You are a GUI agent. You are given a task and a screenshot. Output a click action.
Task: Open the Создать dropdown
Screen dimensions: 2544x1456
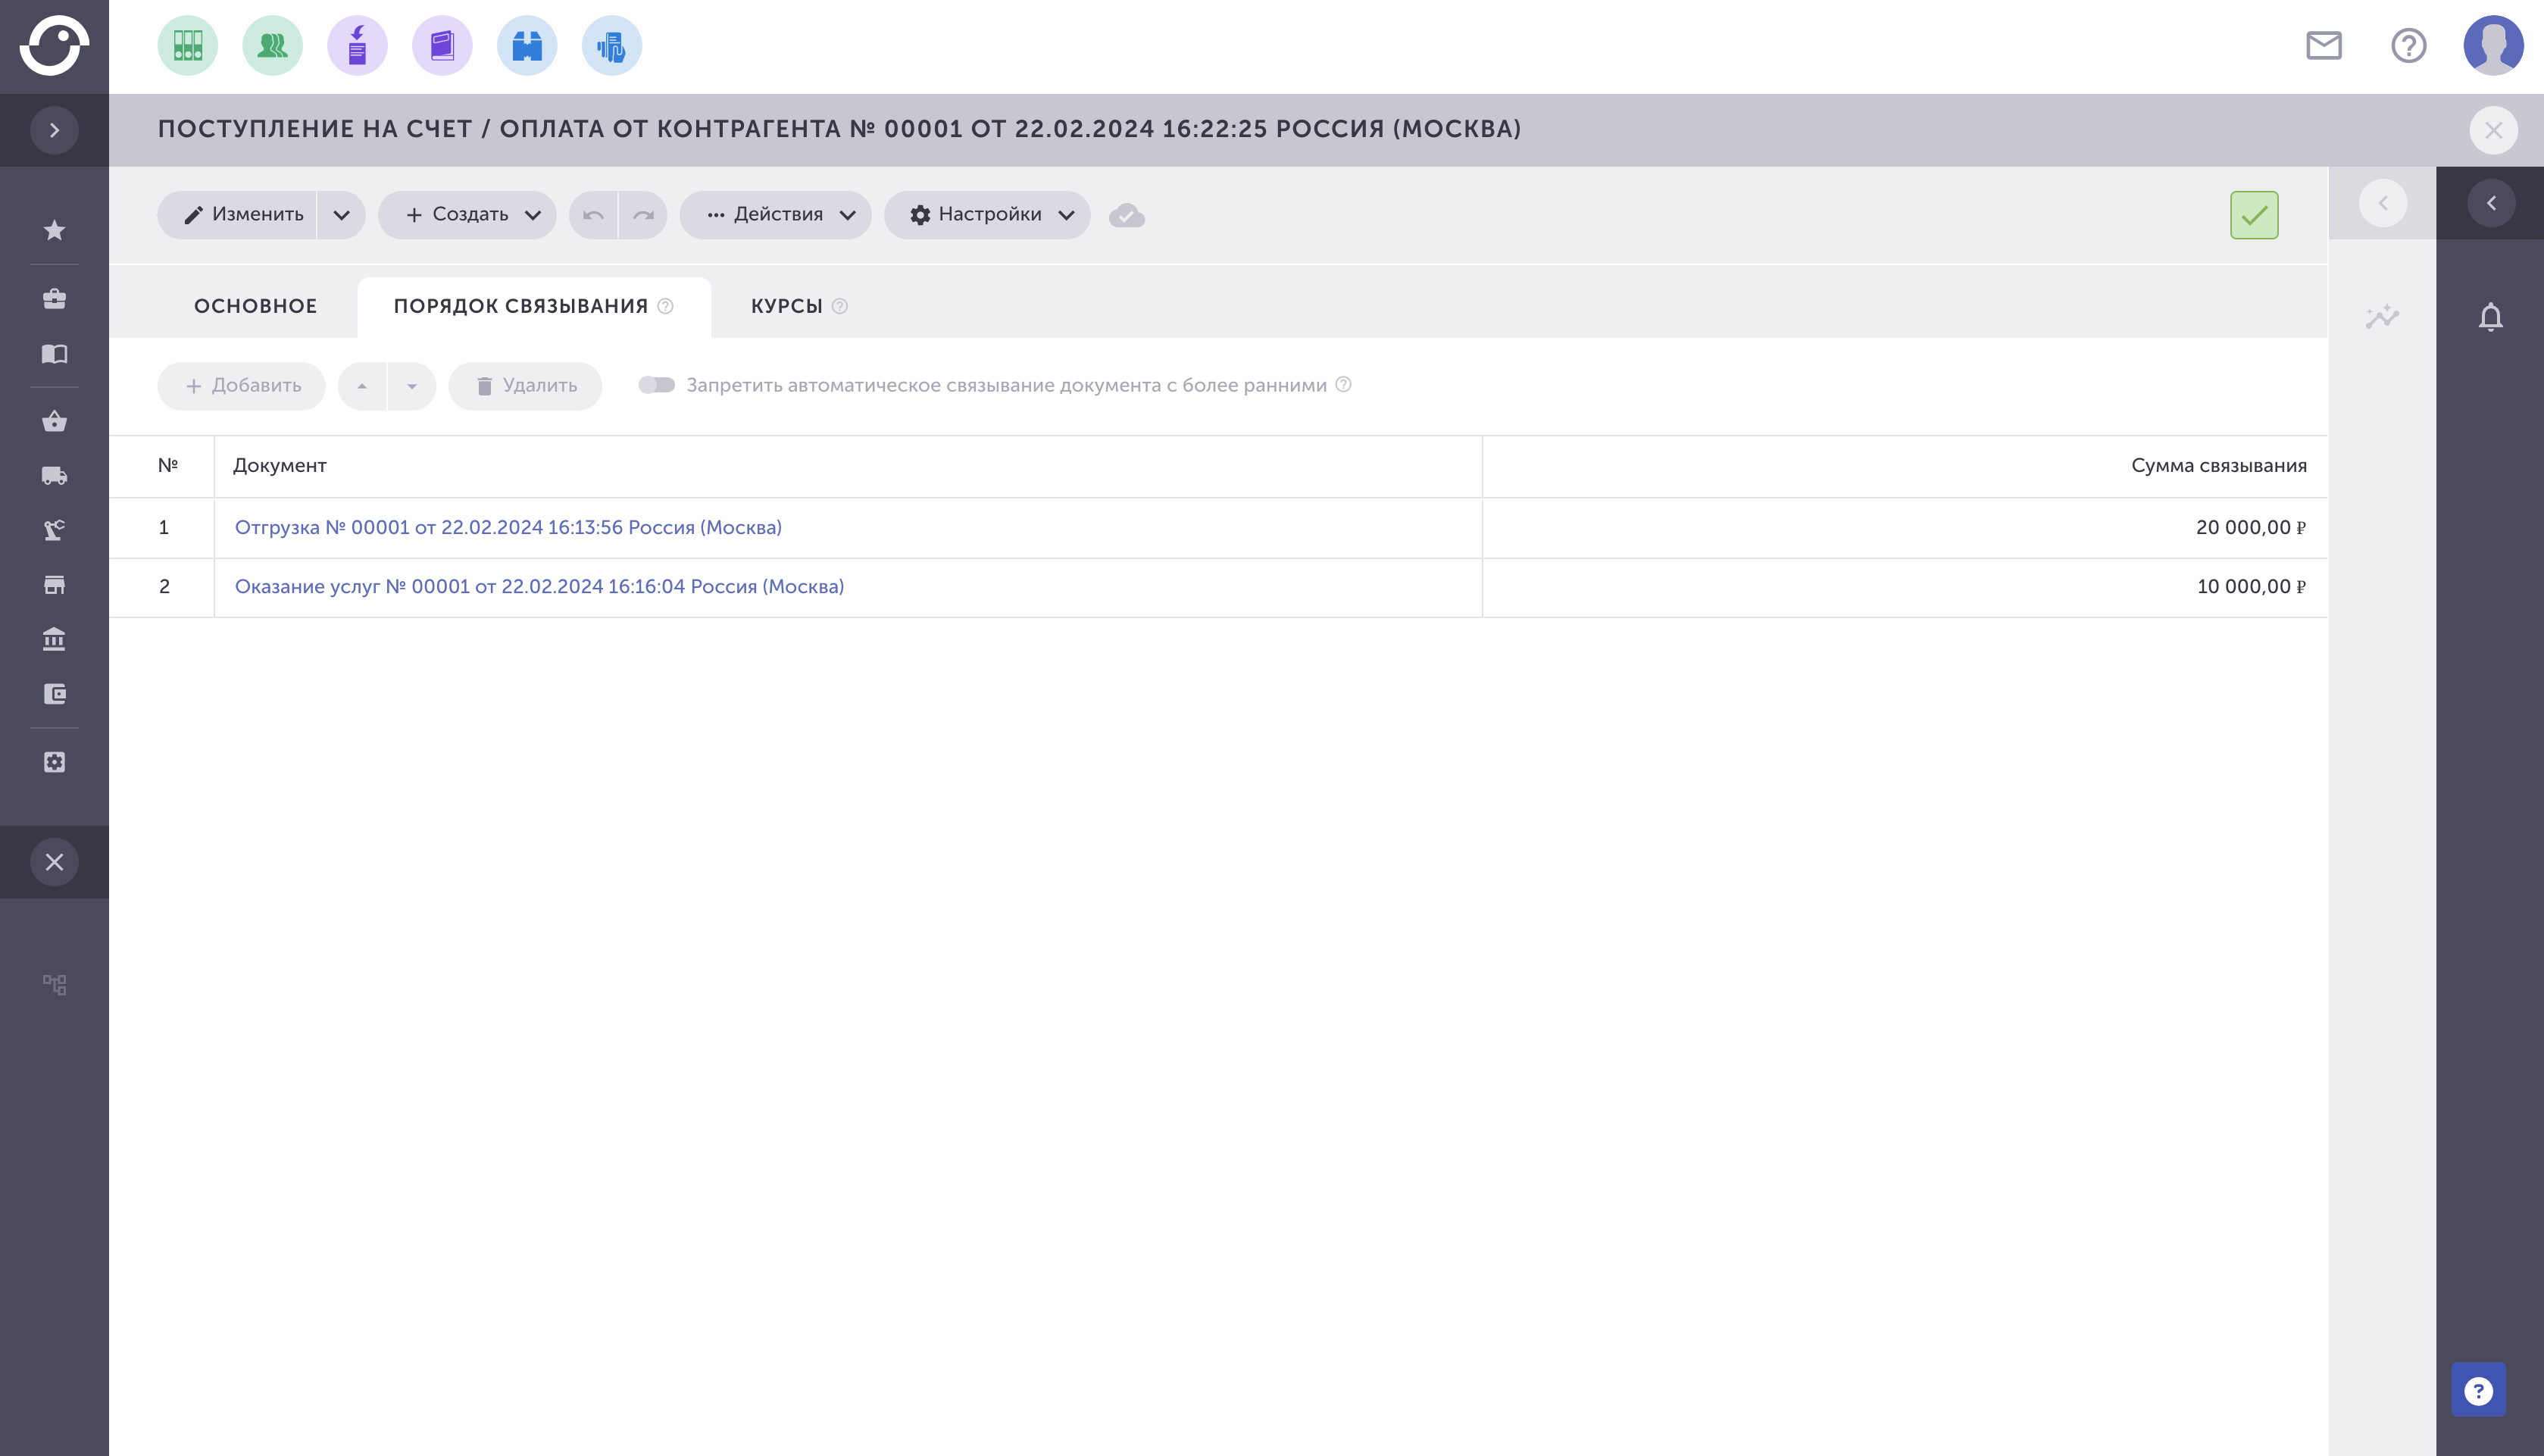click(467, 215)
